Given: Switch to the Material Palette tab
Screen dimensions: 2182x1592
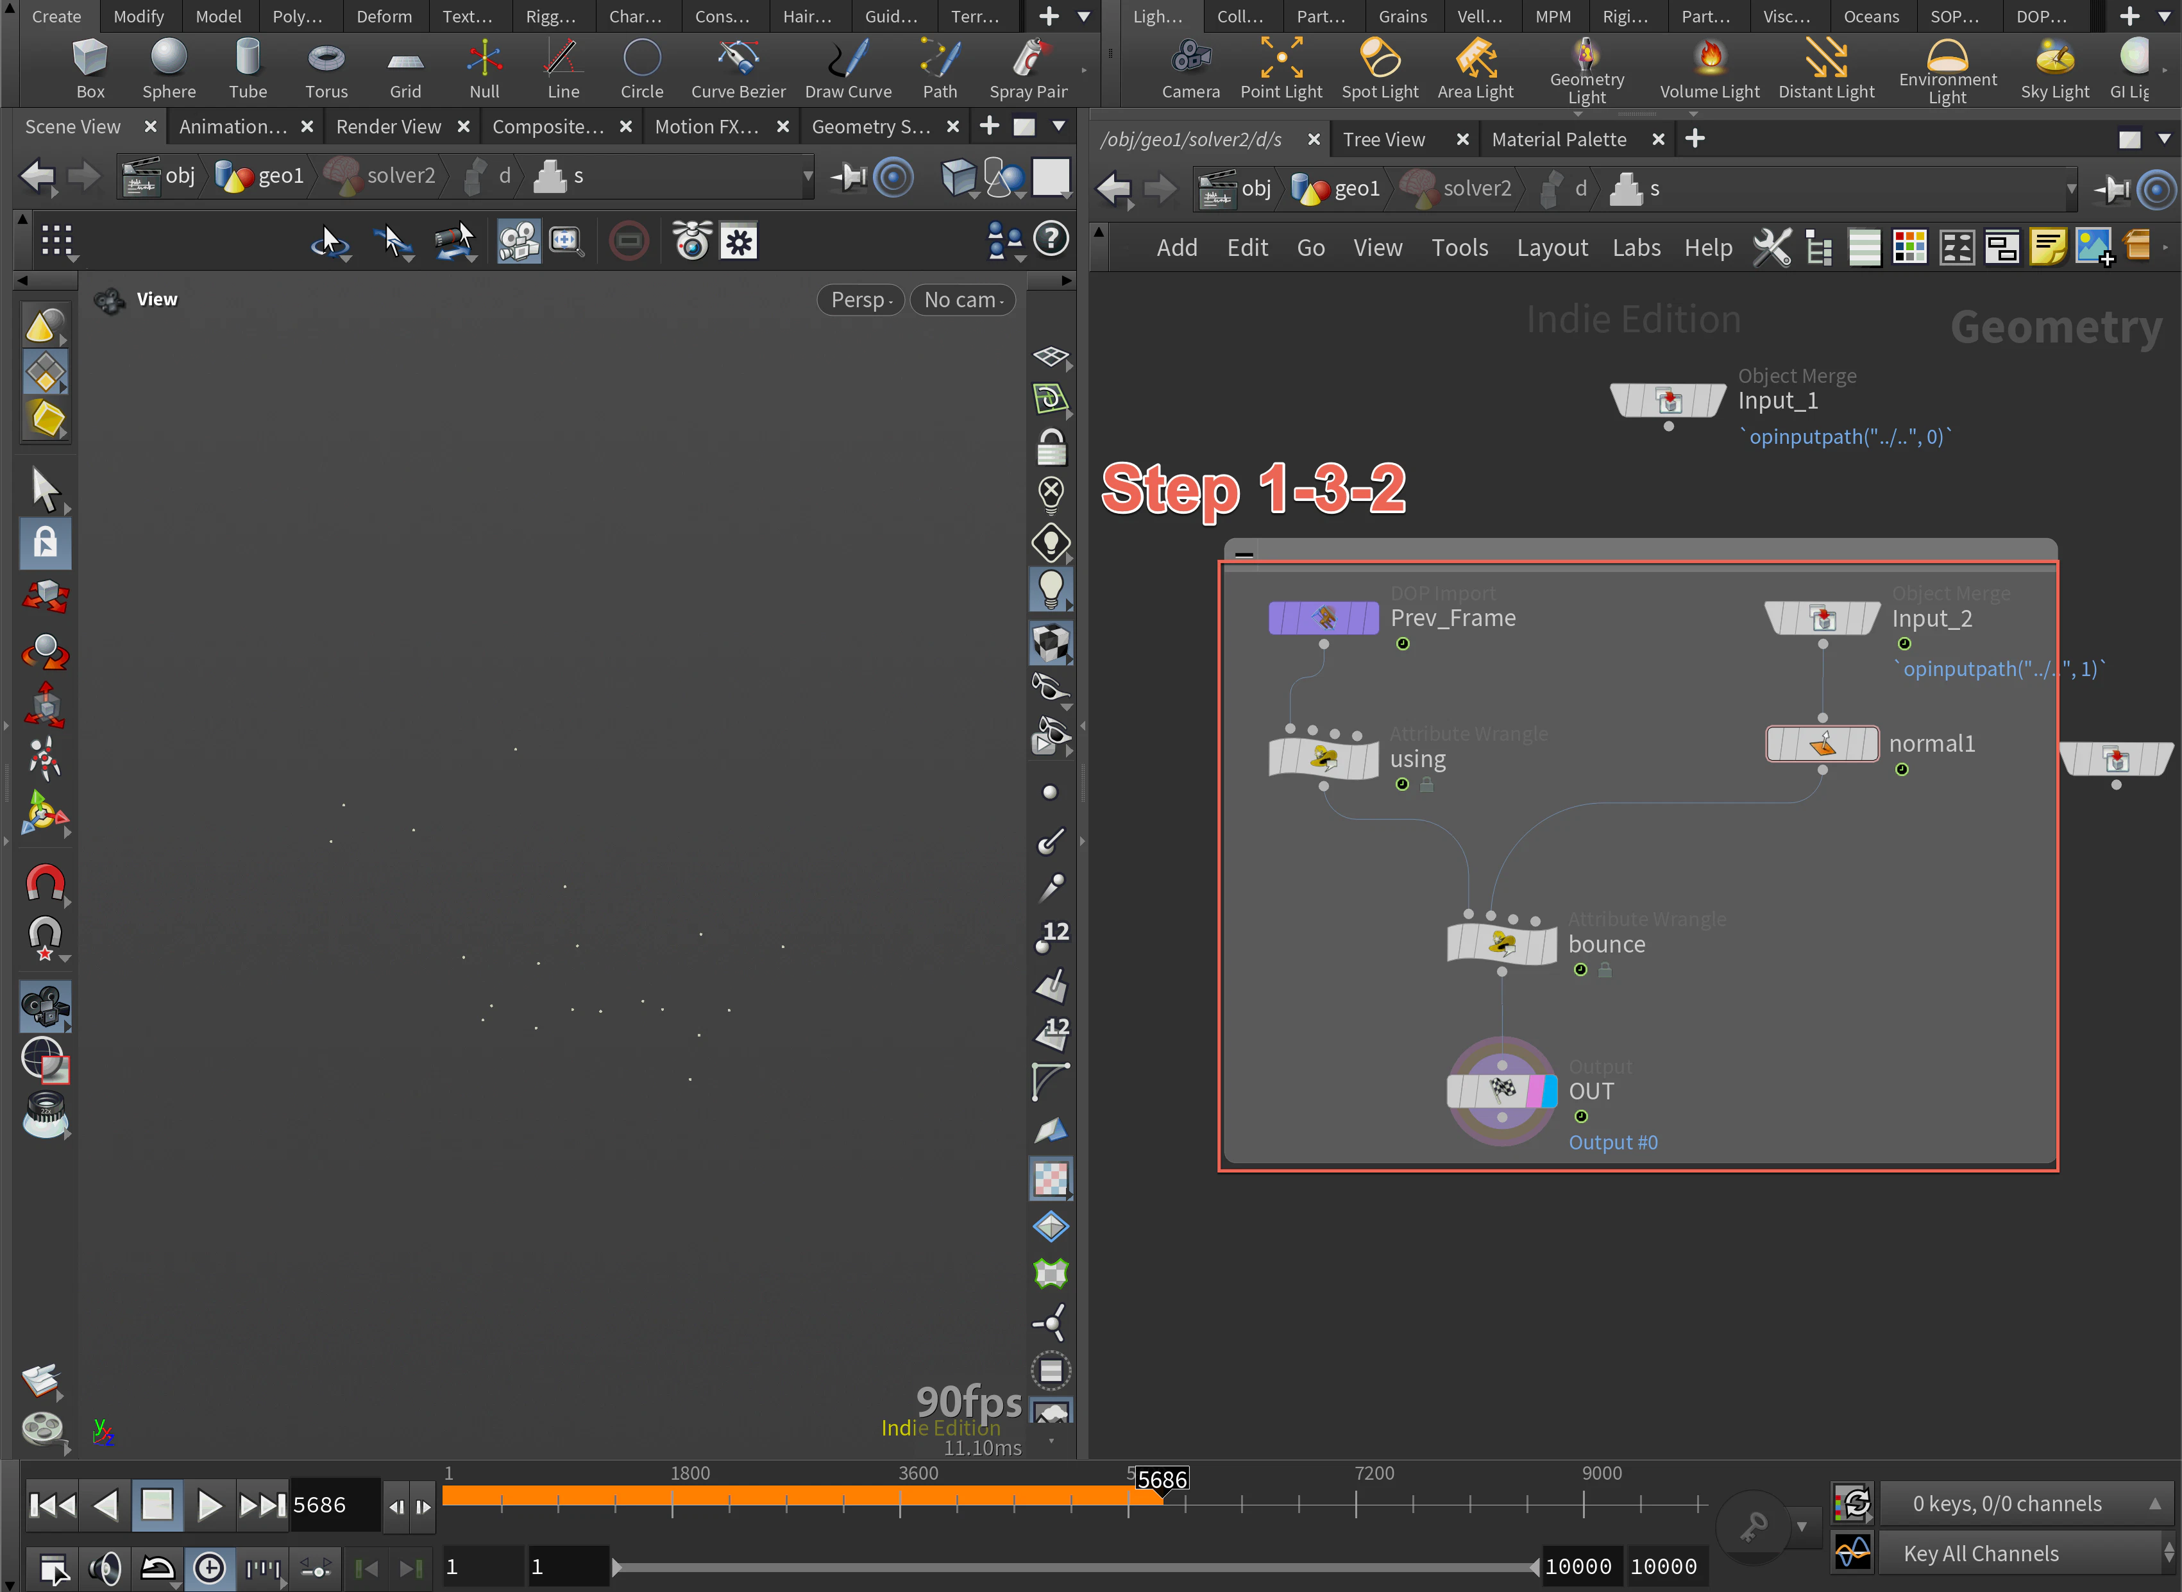Looking at the screenshot, I should (1559, 140).
